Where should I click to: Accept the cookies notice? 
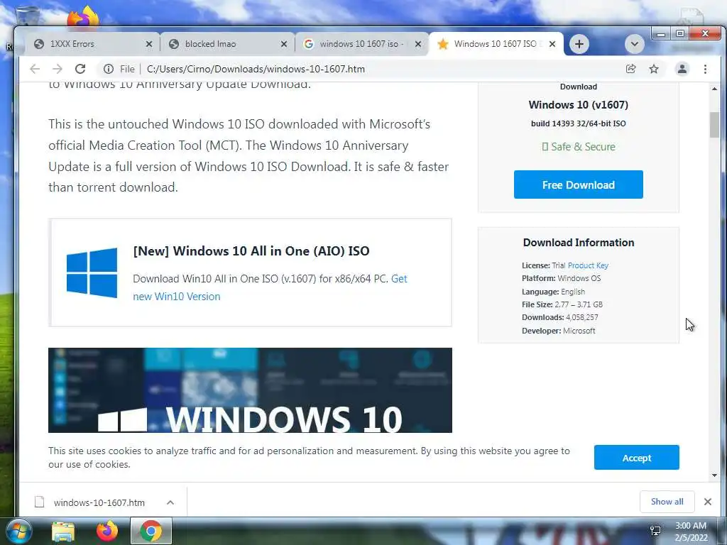637,458
